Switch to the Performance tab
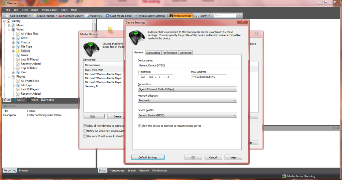The width and height of the screenshot is (342, 180). (170, 53)
